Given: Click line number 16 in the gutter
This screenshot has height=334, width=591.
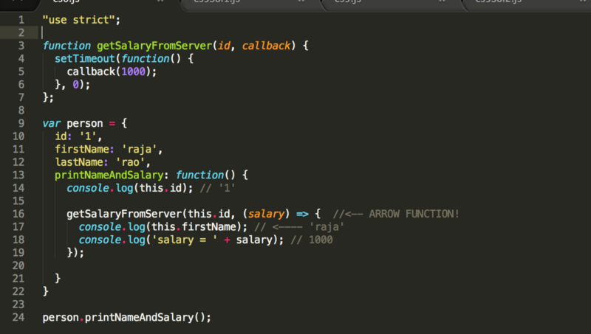Looking at the screenshot, I should coord(18,214).
